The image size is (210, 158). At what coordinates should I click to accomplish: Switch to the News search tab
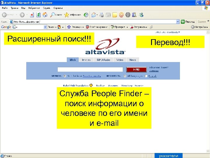(x=133, y=60)
